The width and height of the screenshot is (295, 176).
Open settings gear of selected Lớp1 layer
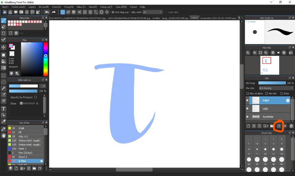point(288,100)
